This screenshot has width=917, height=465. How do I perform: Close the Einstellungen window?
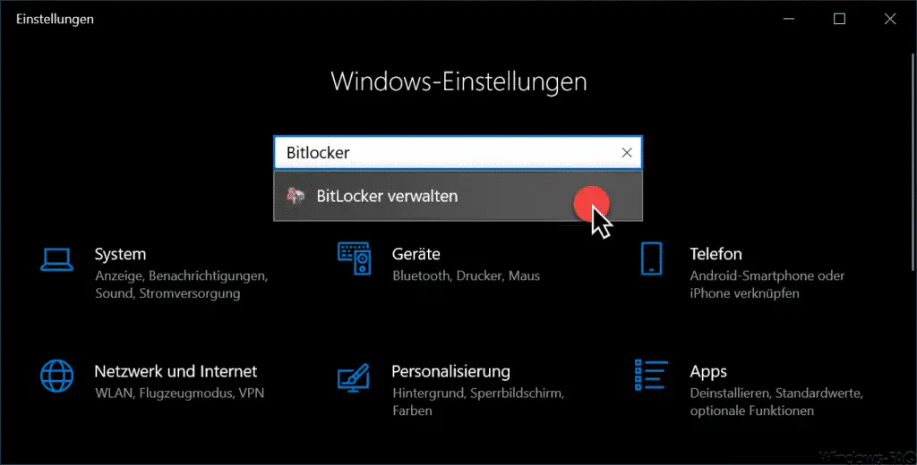click(x=889, y=19)
